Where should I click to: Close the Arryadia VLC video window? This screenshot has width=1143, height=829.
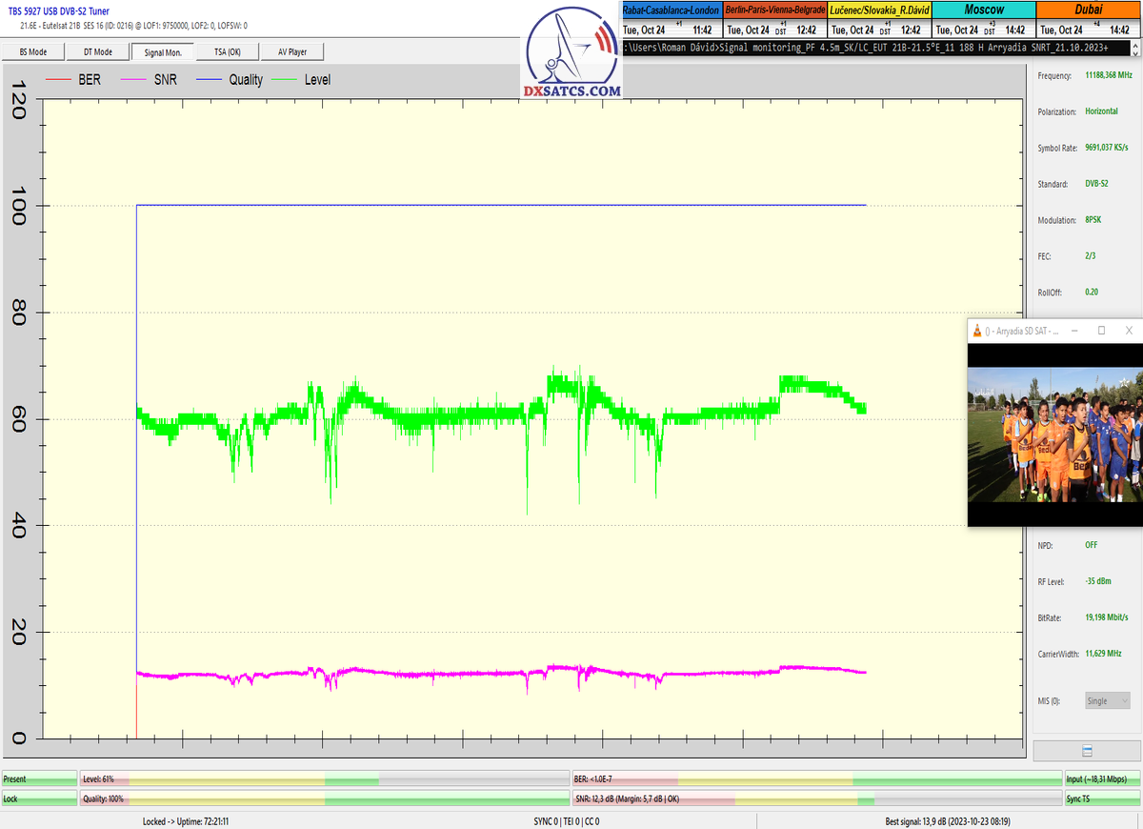click(x=1129, y=331)
